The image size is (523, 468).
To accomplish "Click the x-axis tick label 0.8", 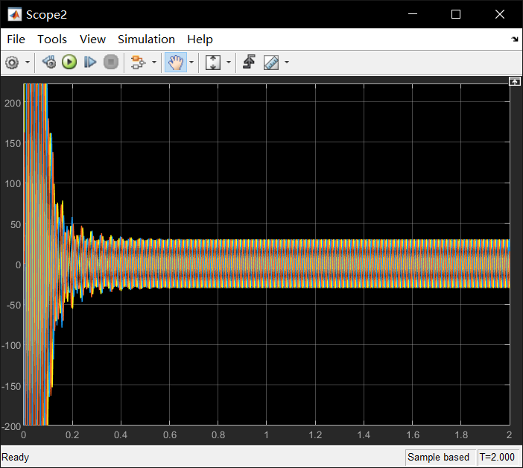I will click(218, 435).
